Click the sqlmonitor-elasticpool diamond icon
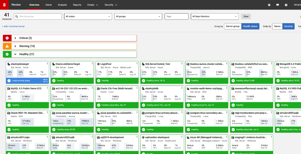This screenshot has height=154, width=301. pos(143,137)
